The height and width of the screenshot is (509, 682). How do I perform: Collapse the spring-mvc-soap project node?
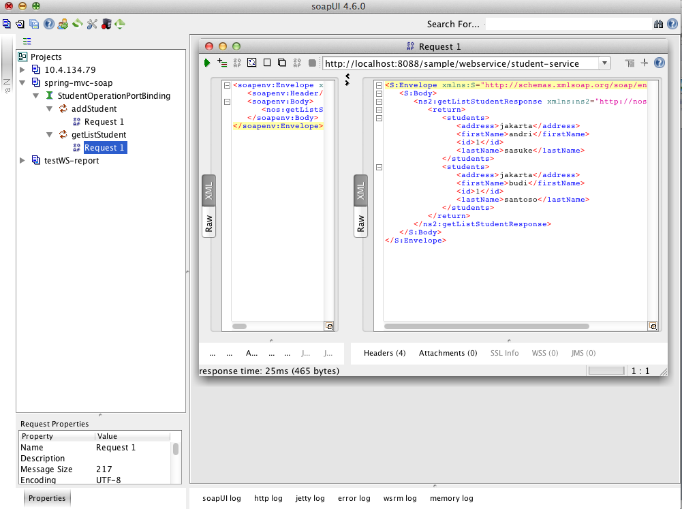click(22, 82)
